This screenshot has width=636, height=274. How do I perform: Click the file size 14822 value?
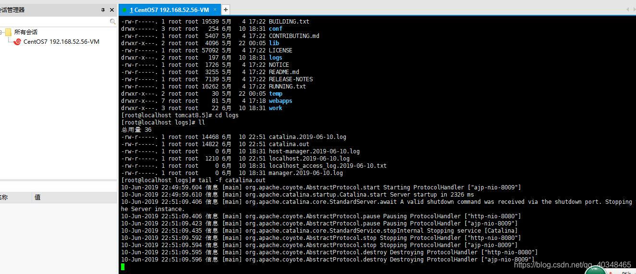click(x=210, y=144)
